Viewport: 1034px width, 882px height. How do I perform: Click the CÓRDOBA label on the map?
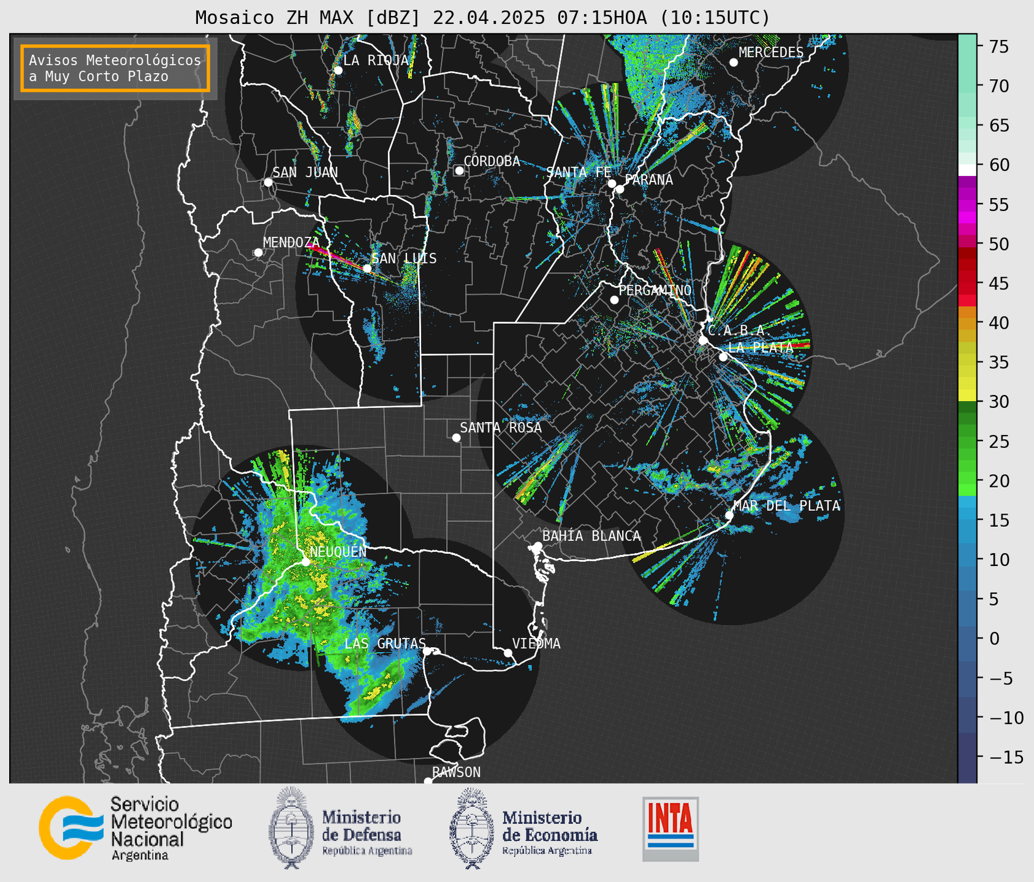(492, 161)
